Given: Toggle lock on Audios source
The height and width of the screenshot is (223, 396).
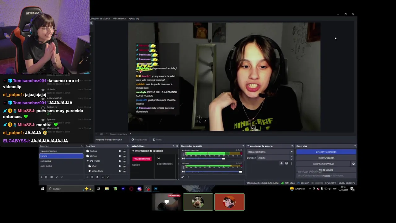Looking at the screenshot, I should point(124,151).
